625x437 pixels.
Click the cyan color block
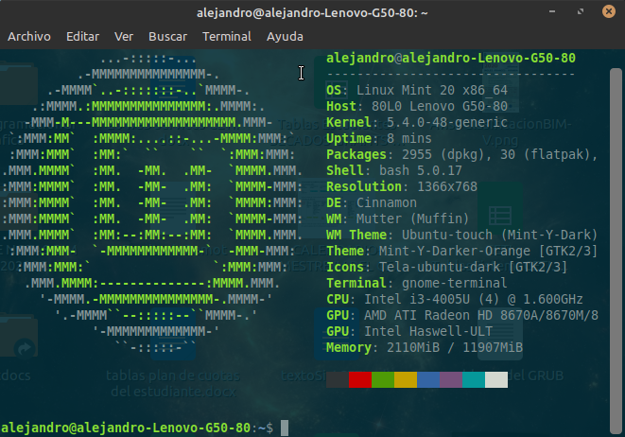474,379
